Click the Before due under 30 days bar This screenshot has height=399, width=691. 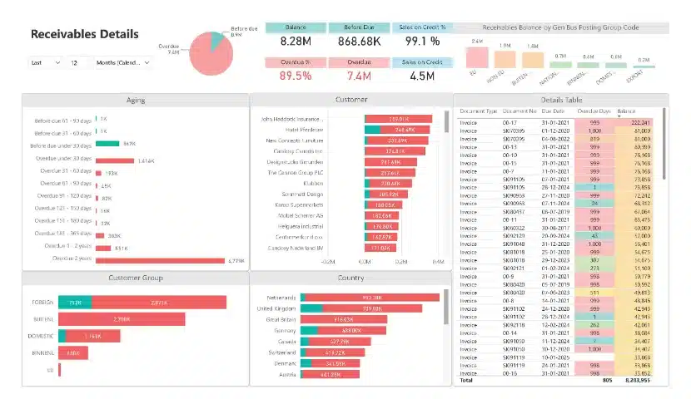tap(107, 144)
